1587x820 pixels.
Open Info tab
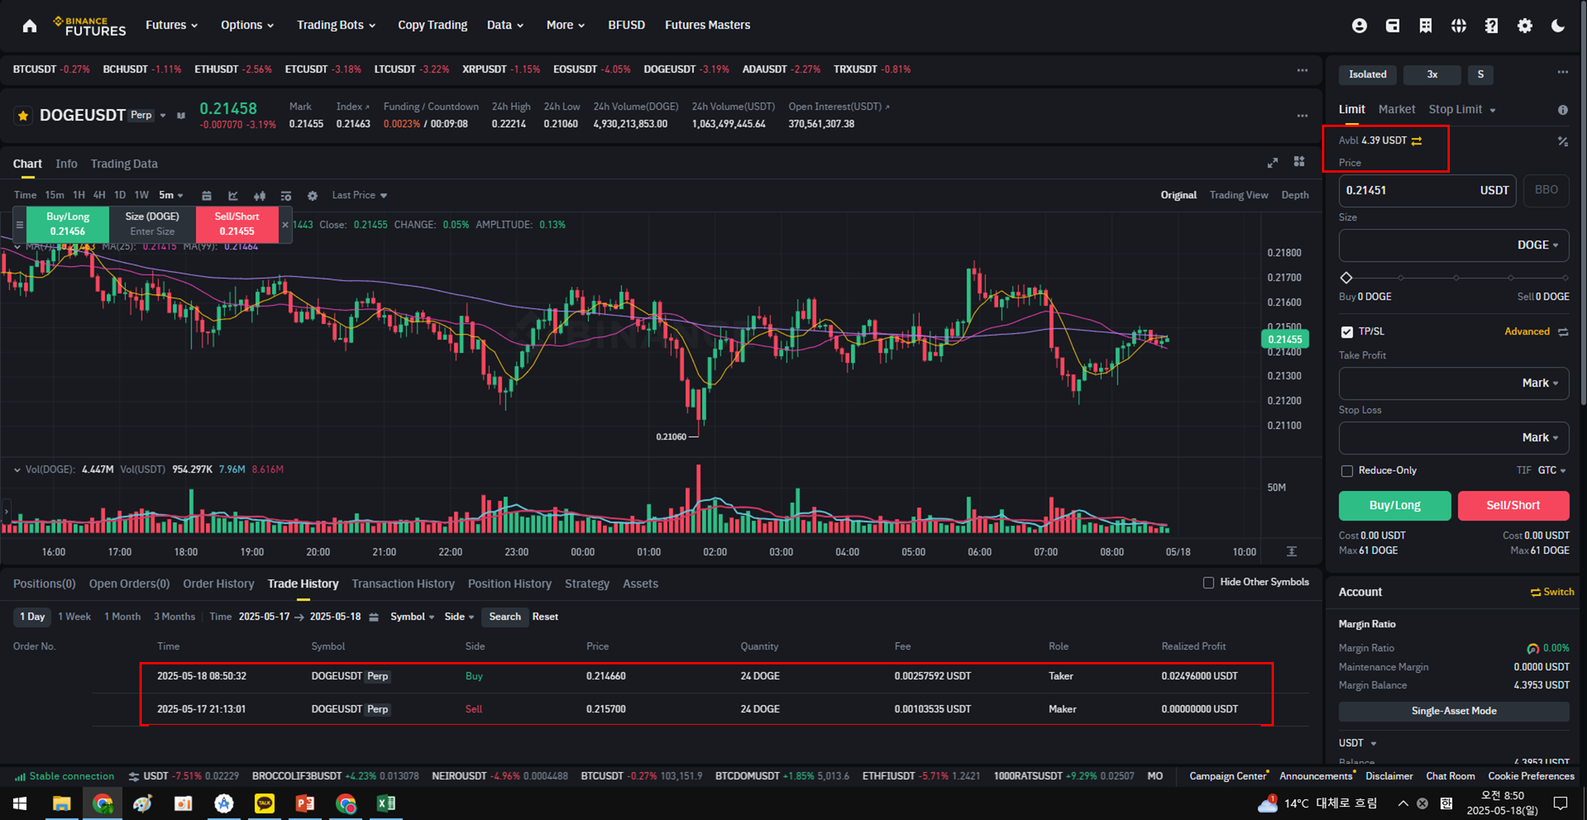pyautogui.click(x=66, y=163)
